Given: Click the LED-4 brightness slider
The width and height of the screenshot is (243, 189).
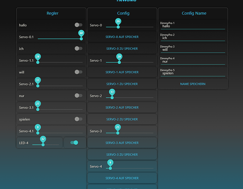Looking at the screenshot, I should pos(45,144).
